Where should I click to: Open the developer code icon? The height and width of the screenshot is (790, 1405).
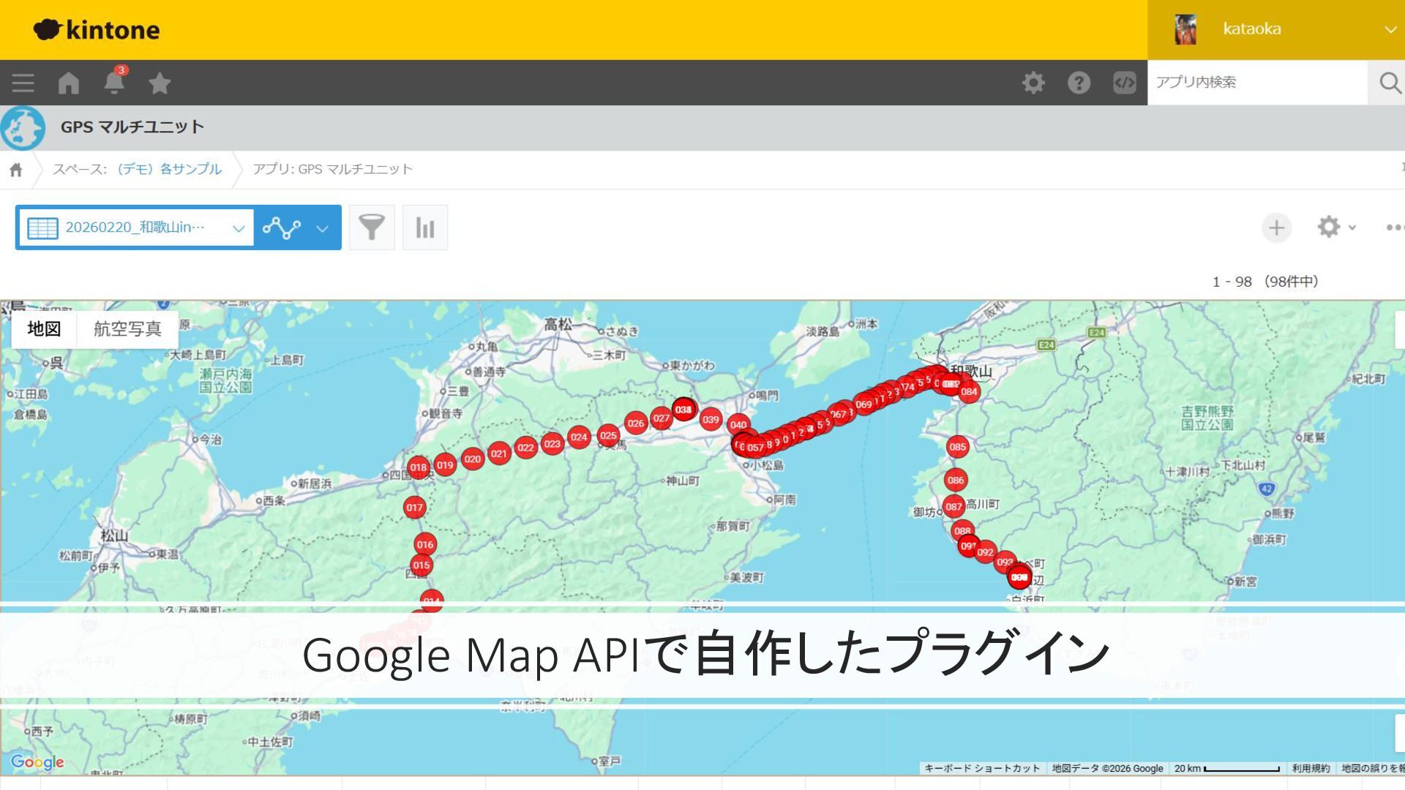pyautogui.click(x=1124, y=83)
